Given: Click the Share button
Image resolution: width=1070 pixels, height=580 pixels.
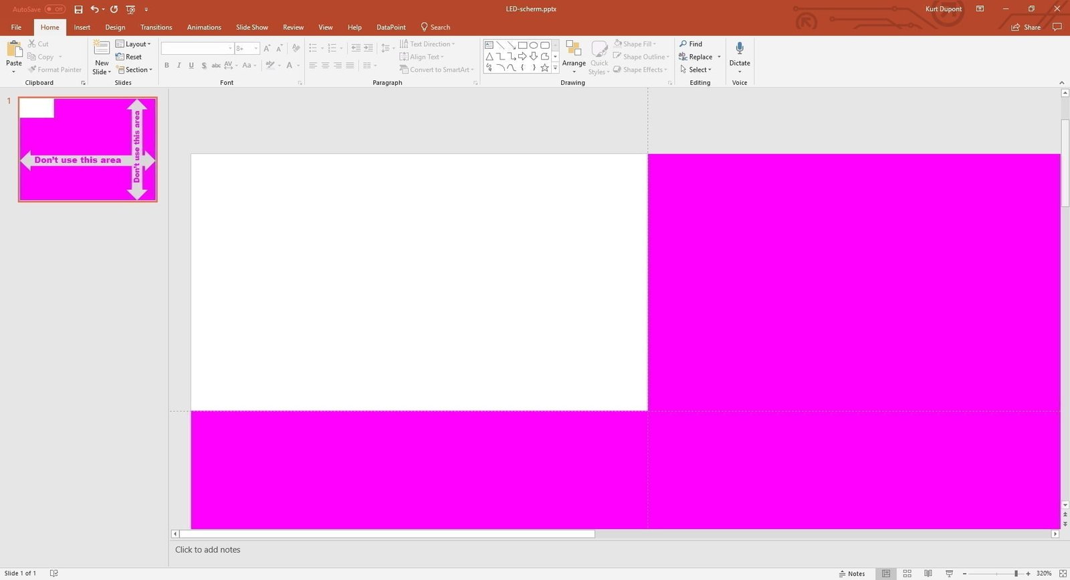Looking at the screenshot, I should pyautogui.click(x=1027, y=27).
